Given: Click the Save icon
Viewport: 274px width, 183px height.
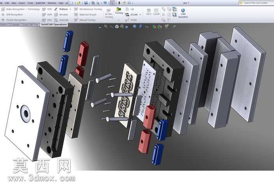Looking at the screenshot, I should [86, 3].
